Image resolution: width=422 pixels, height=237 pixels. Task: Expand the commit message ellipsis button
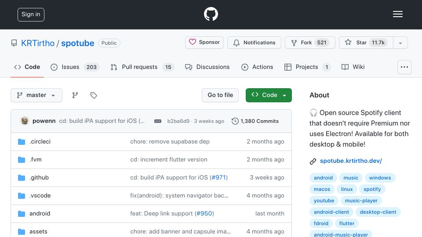(158, 121)
